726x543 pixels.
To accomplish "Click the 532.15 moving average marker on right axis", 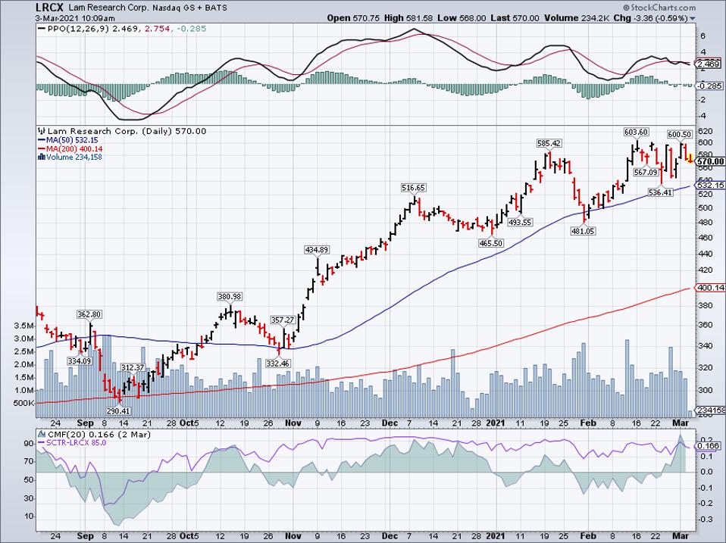I will coord(710,185).
